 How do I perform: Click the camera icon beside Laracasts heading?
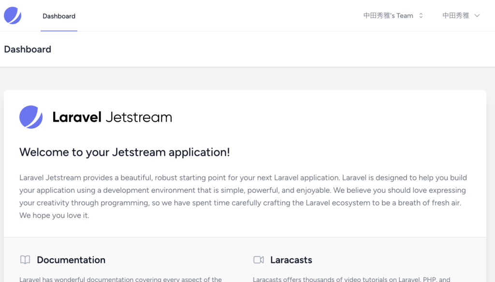pyautogui.click(x=260, y=259)
